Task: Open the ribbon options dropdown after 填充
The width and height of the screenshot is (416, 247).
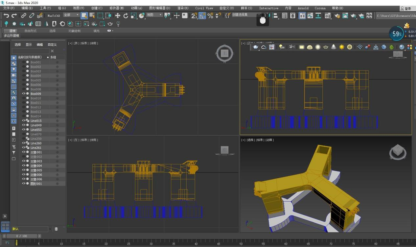Action: pyautogui.click(x=110, y=31)
